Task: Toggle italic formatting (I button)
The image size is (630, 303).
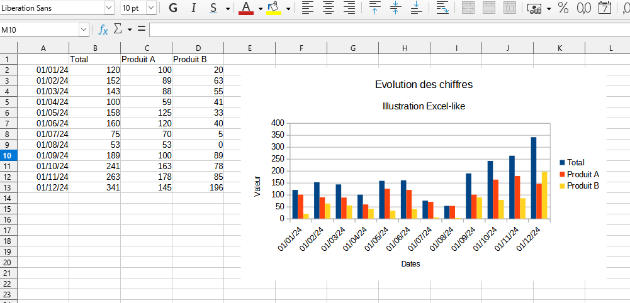Action: 194,8
